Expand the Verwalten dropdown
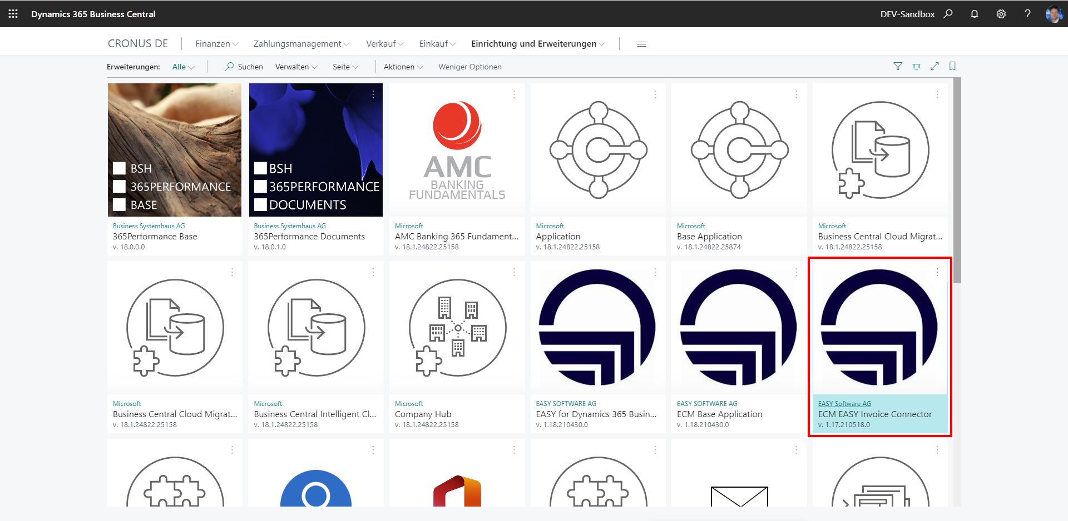The image size is (1068, 521). pyautogui.click(x=296, y=67)
